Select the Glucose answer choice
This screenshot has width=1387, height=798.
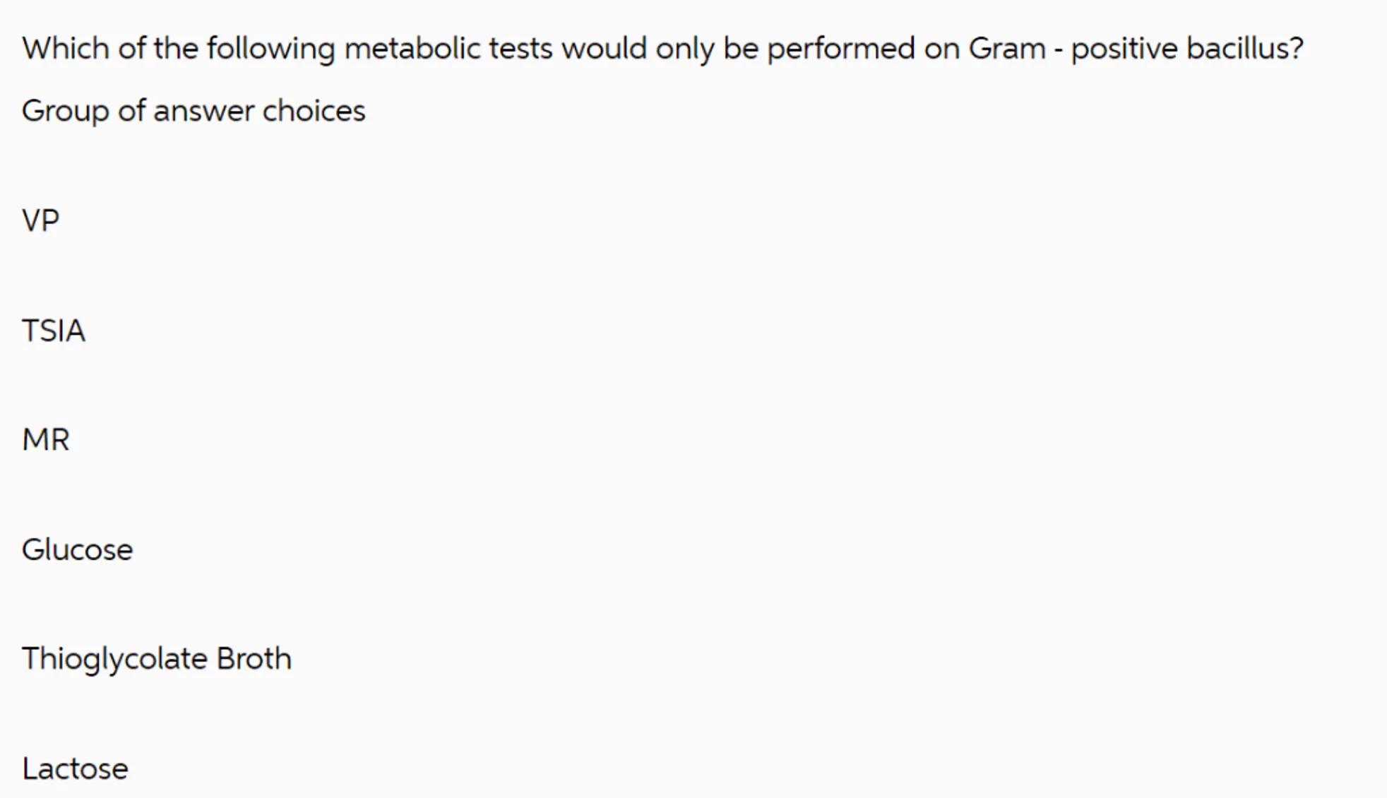pyautogui.click(x=77, y=549)
